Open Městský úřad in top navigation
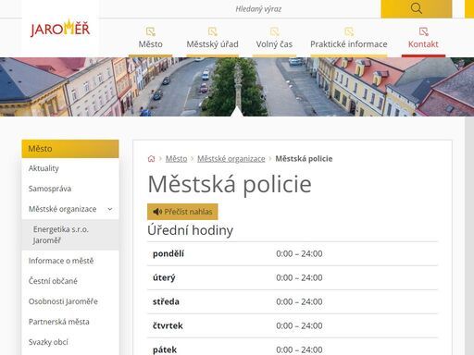474x355 pixels. click(x=213, y=44)
